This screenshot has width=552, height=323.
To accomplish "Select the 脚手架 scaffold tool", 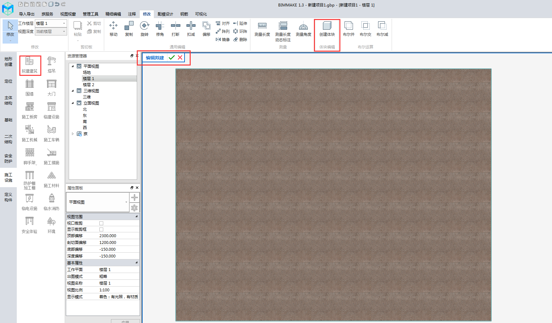I will (30, 156).
